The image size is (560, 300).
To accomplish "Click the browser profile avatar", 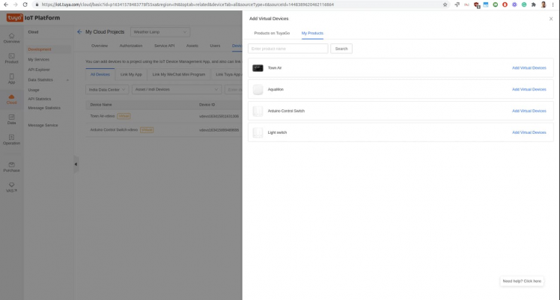I will tap(544, 4).
